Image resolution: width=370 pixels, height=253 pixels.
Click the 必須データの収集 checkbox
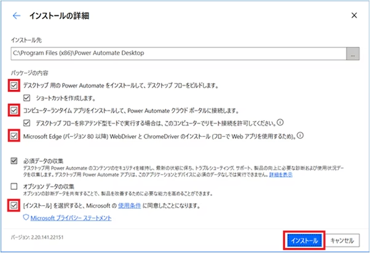click(x=14, y=160)
